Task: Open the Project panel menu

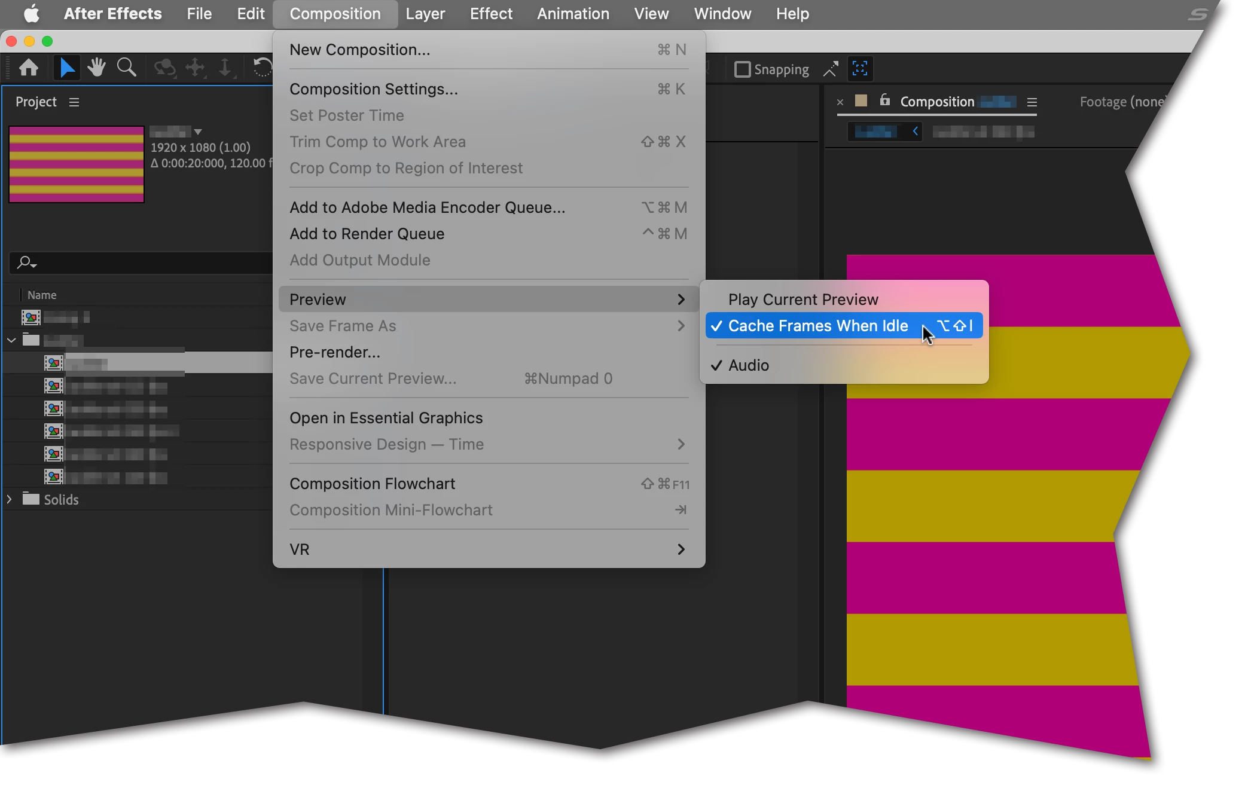Action: pyautogui.click(x=74, y=102)
